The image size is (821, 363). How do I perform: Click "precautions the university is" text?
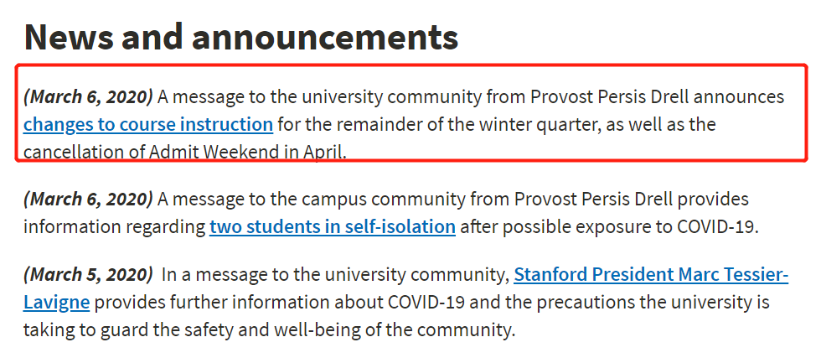click(x=653, y=303)
